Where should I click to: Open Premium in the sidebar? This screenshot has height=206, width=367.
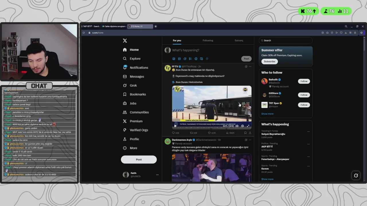pos(132,121)
